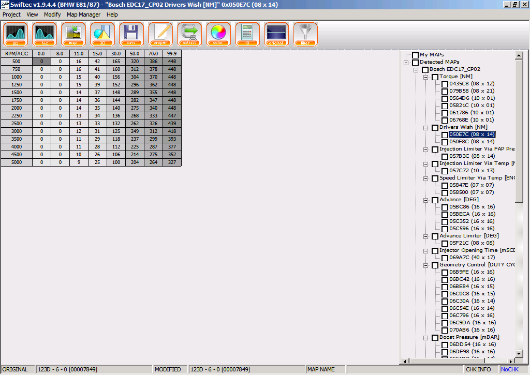Viewport: 530px width, 375px height.
Task: Click the proper pencil icon
Action: click(x=160, y=34)
